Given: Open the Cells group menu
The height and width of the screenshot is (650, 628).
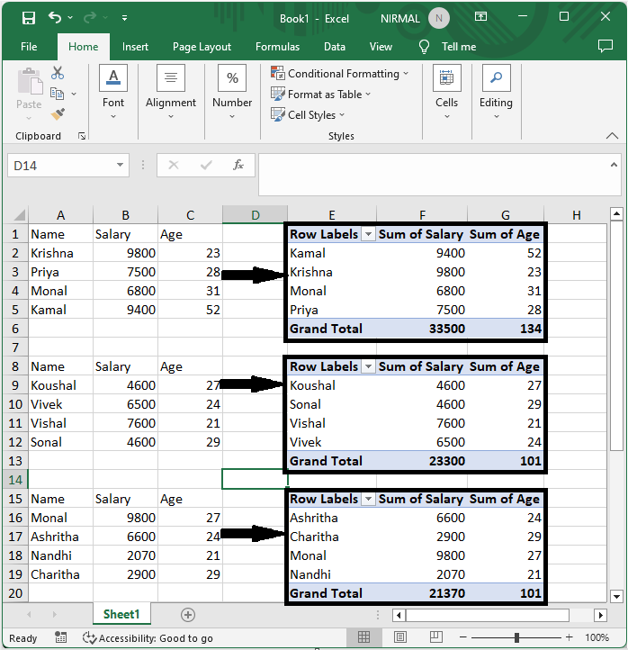Looking at the screenshot, I should (x=446, y=92).
